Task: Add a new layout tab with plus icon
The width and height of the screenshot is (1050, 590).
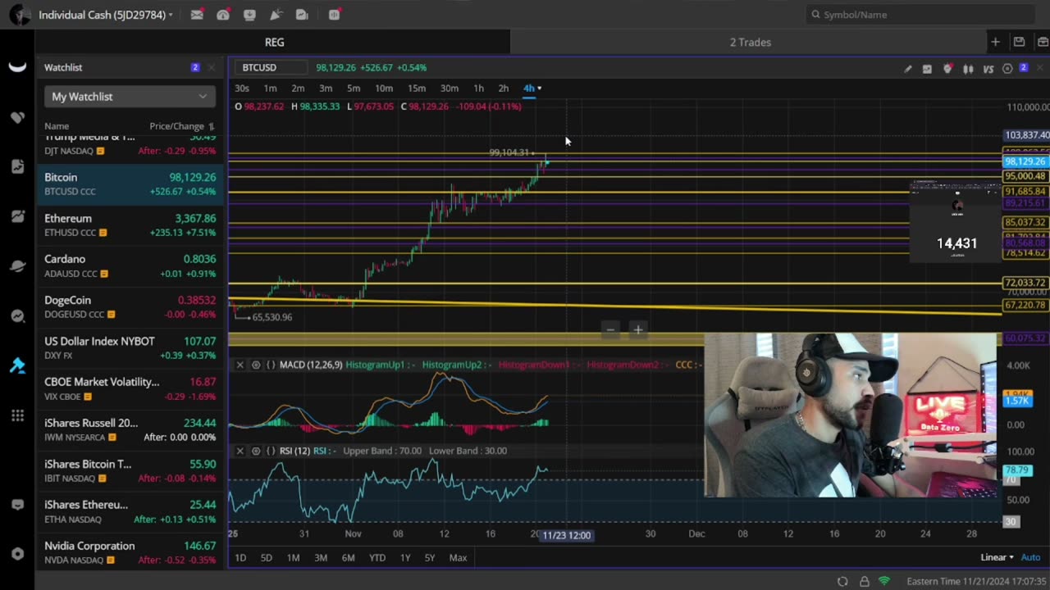Action: tap(995, 42)
